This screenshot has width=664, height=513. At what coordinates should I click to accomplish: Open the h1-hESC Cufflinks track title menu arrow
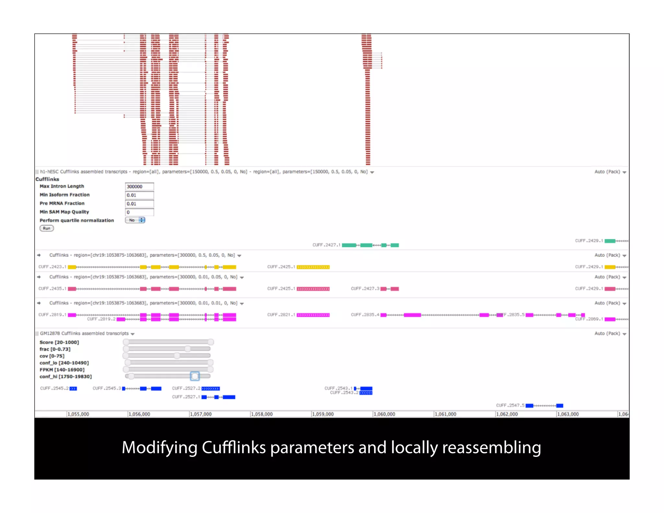coord(372,172)
